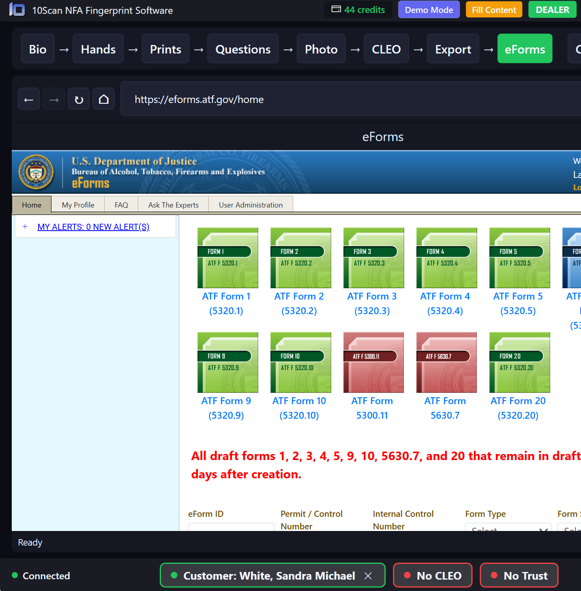Click the Fill Content button
This screenshot has height=591, width=581.
pos(494,9)
